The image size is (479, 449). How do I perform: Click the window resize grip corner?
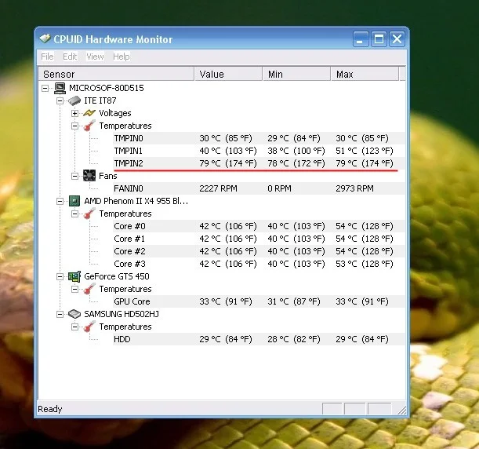pyautogui.click(x=401, y=410)
